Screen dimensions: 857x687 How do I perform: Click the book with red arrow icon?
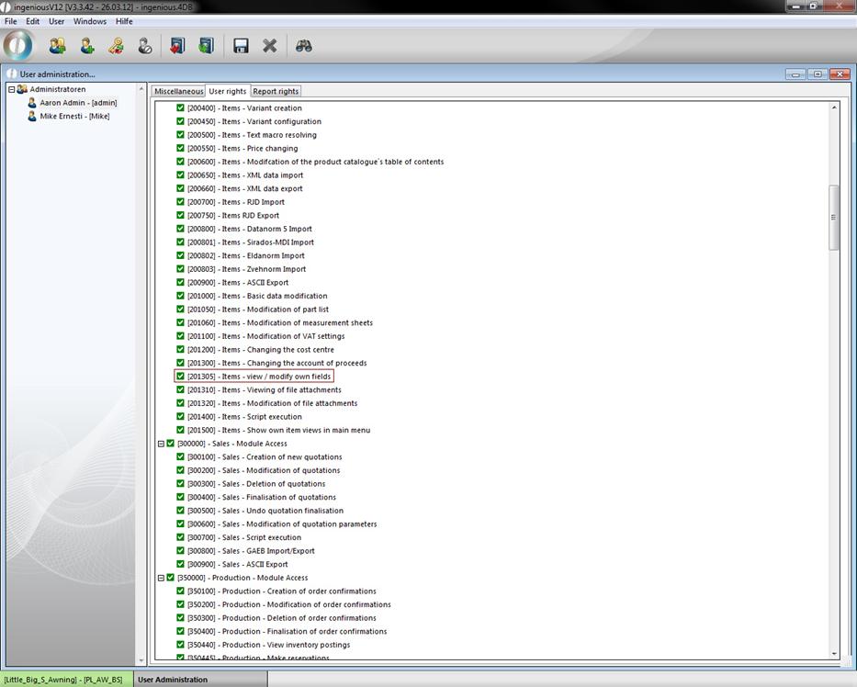point(177,46)
